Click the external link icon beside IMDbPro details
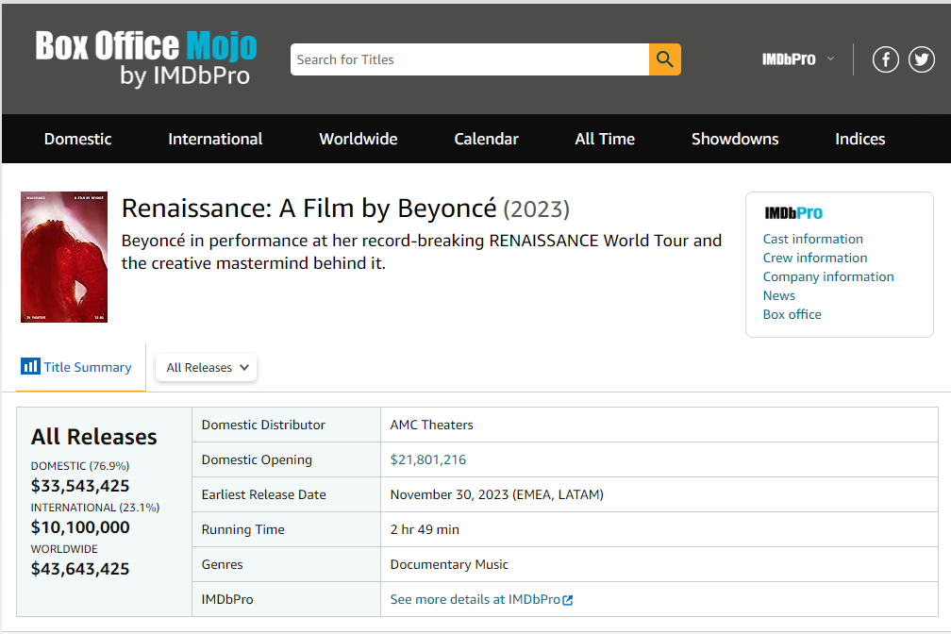Viewport: 951px width, 634px height. point(568,600)
